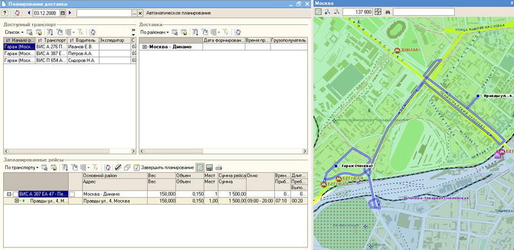Click Завершить планирование button
Image resolution: width=514 pixels, height=250 pixels.
[164, 167]
